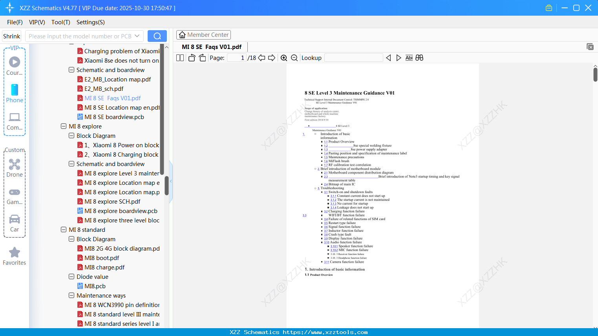Image resolution: width=598 pixels, height=336 pixels.
Task: Click the page number field
Action: pos(237,58)
